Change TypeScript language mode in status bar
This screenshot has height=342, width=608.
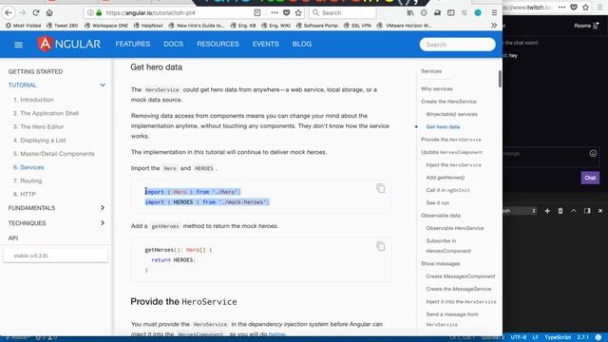558,337
